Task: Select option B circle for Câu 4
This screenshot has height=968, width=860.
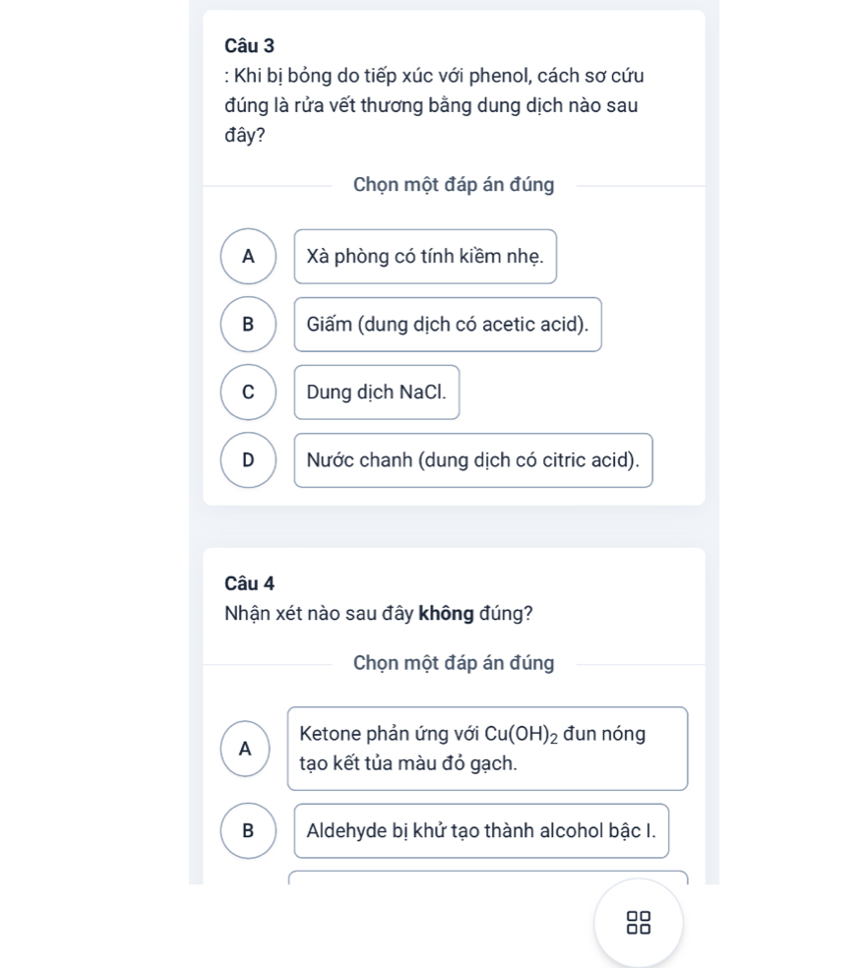Action: [x=248, y=830]
